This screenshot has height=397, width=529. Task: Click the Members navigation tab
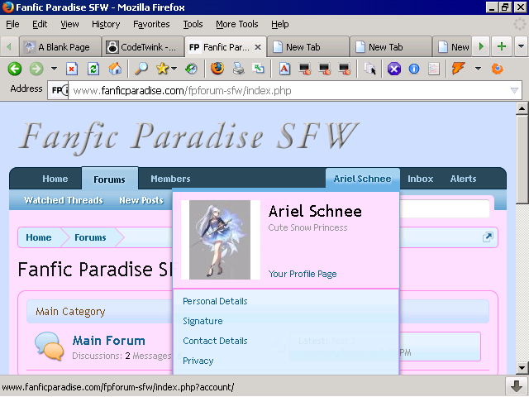point(170,179)
